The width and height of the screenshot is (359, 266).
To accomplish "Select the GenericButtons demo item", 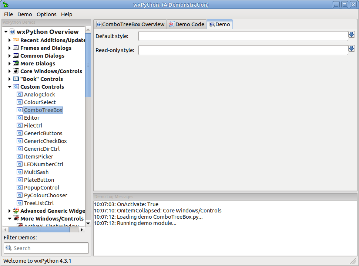I will click(43, 133).
